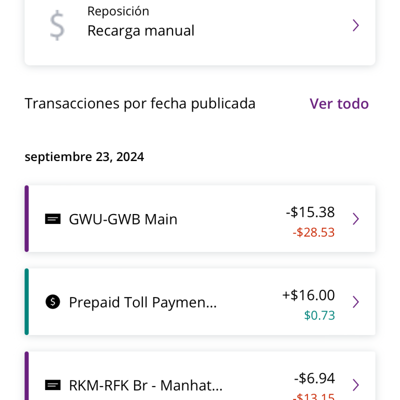
Task: Open GWU-GWB Main transaction name
Action: [123, 219]
